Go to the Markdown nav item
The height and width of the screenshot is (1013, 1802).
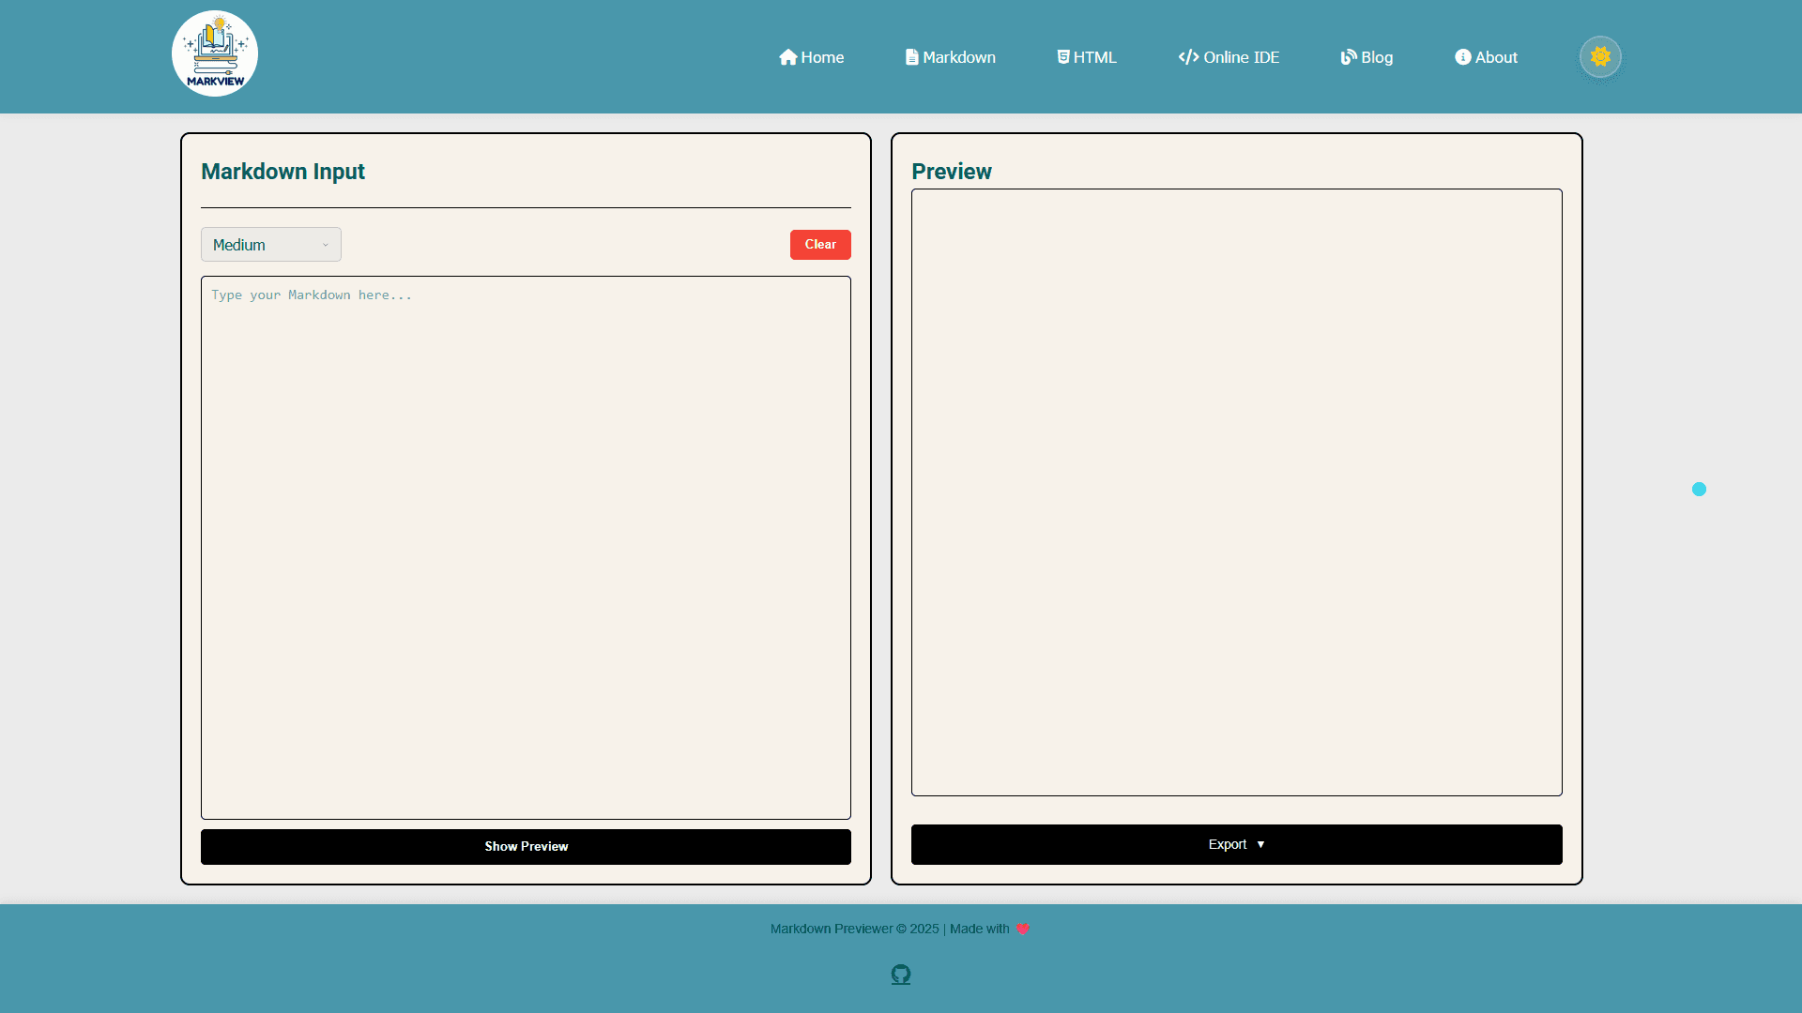959,57
